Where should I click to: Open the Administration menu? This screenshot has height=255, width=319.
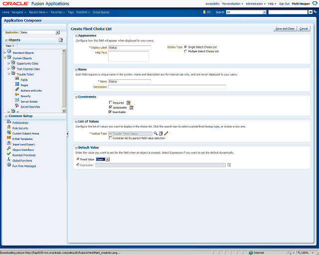coord(256,3)
